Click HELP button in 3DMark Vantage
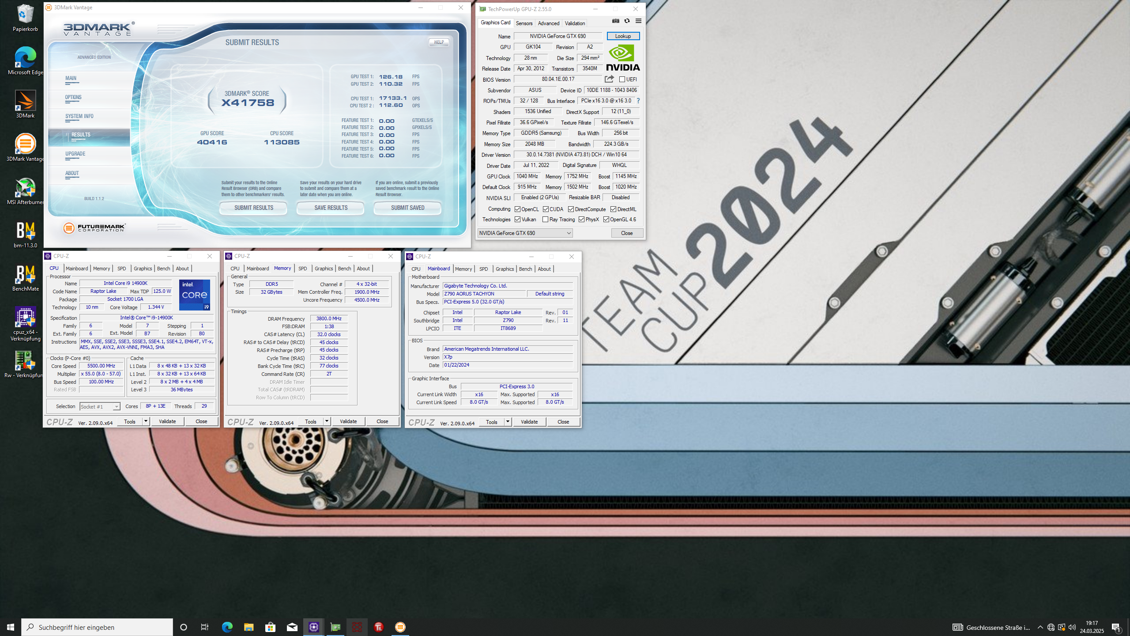Screen dimensions: 1130x636 click(x=439, y=42)
